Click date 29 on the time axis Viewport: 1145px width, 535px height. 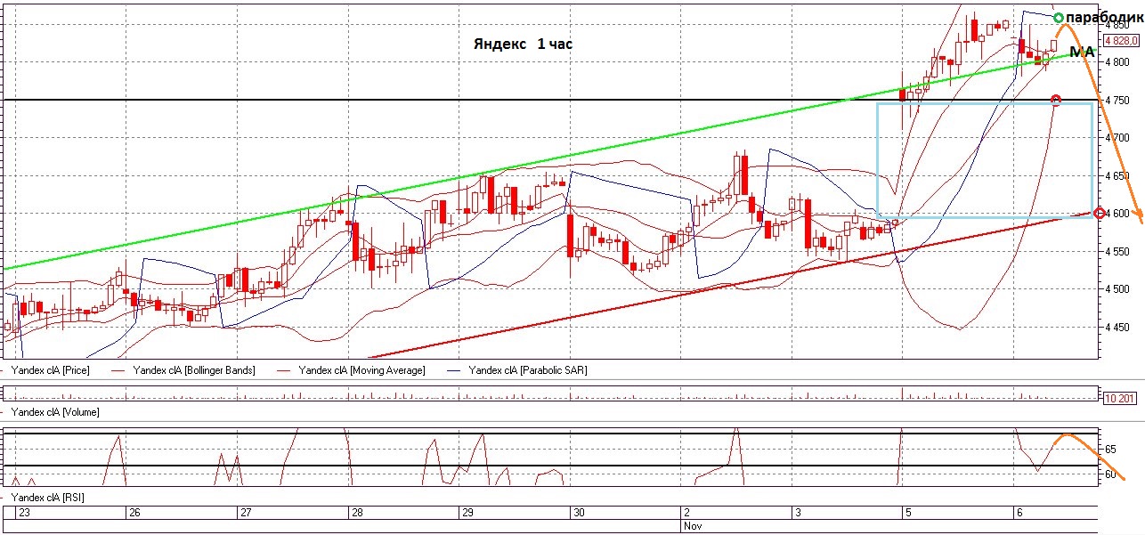coord(467,513)
